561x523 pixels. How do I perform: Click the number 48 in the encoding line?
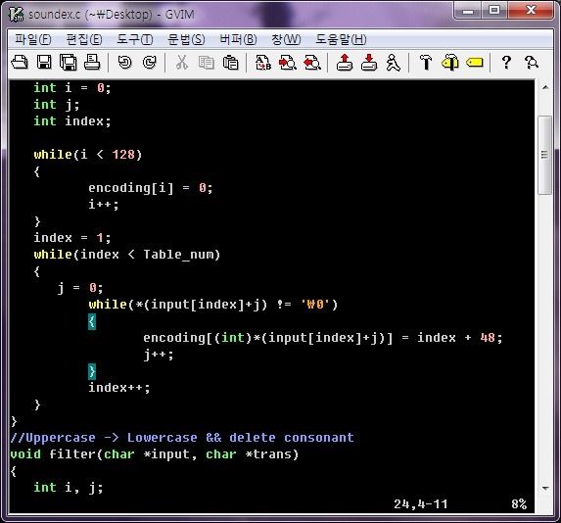tap(488, 338)
